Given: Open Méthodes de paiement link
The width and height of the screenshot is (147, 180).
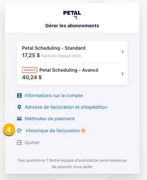Looking at the screenshot, I should pos(50,119).
